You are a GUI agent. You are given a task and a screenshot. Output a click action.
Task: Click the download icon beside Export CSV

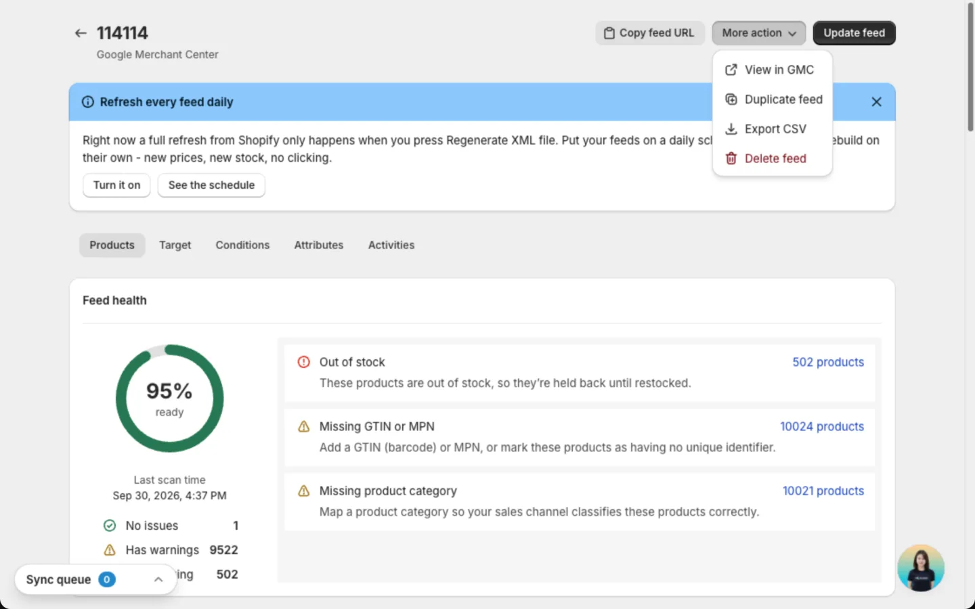coord(731,129)
